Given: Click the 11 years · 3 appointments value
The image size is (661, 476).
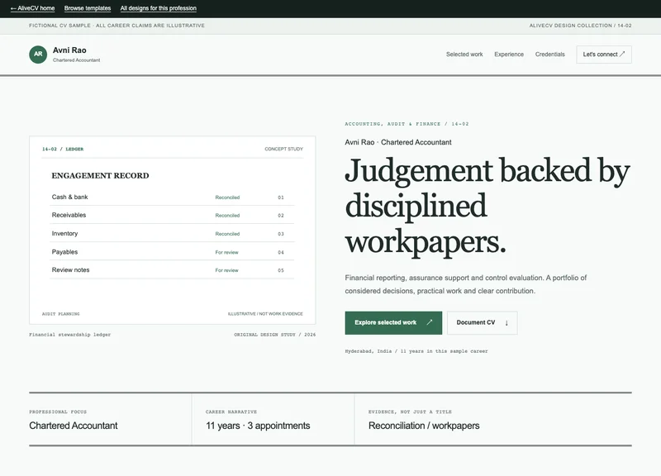Looking at the screenshot, I should coord(258,426).
